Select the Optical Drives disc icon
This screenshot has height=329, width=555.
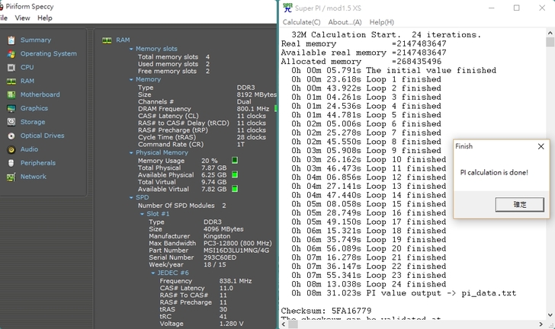[11, 136]
